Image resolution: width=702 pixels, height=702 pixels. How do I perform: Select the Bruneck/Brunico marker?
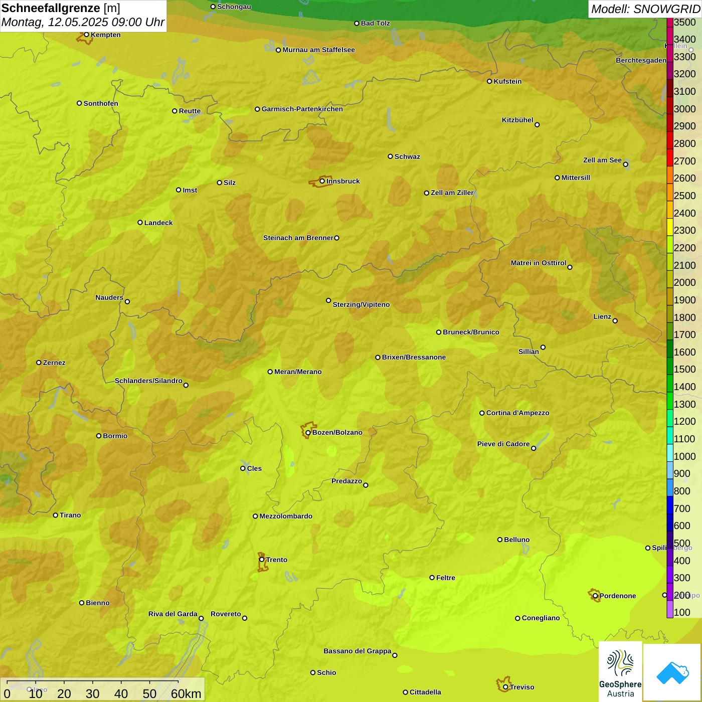click(x=439, y=332)
